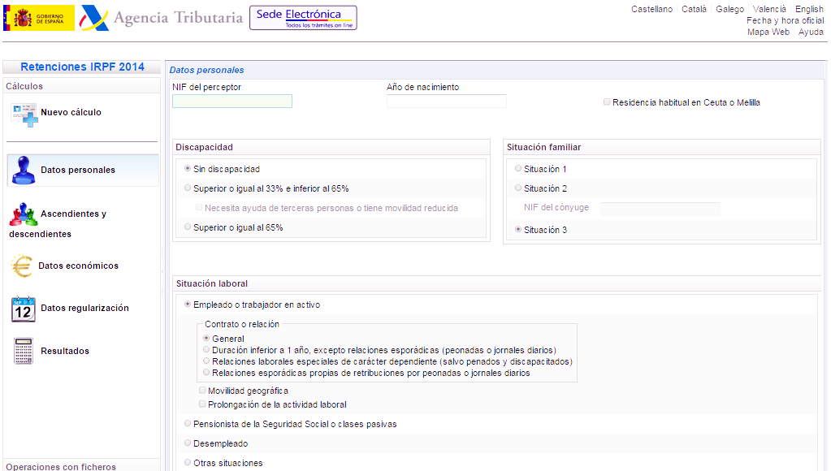The height and width of the screenshot is (471, 831).
Task: Check the Movilidad geográfica box
Action: [202, 391]
